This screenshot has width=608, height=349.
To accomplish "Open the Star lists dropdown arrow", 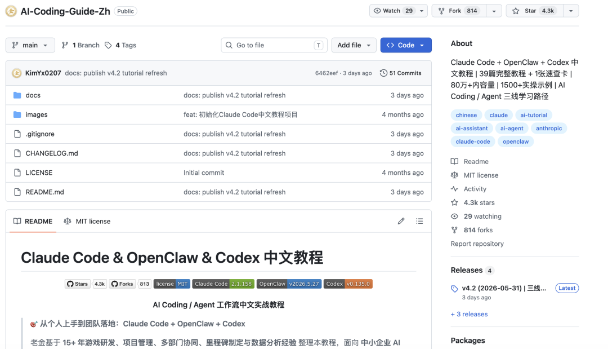I will (x=571, y=11).
